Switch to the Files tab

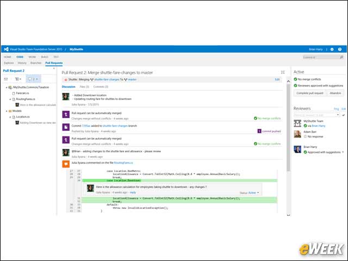(84, 87)
